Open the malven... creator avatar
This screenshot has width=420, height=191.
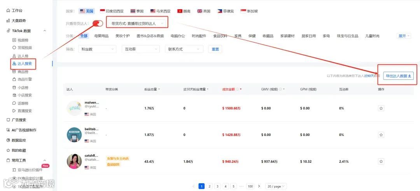[74, 108]
